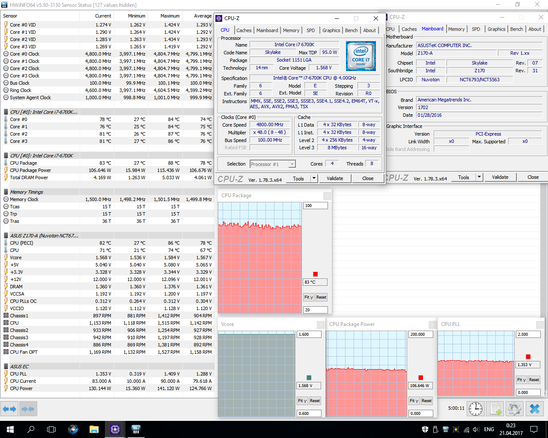Close sensor status using the blue X icon
Viewport: 548px width, 438px height.
(535, 409)
